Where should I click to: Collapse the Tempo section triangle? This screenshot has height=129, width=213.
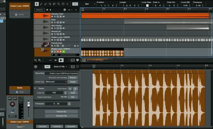[35, 88]
